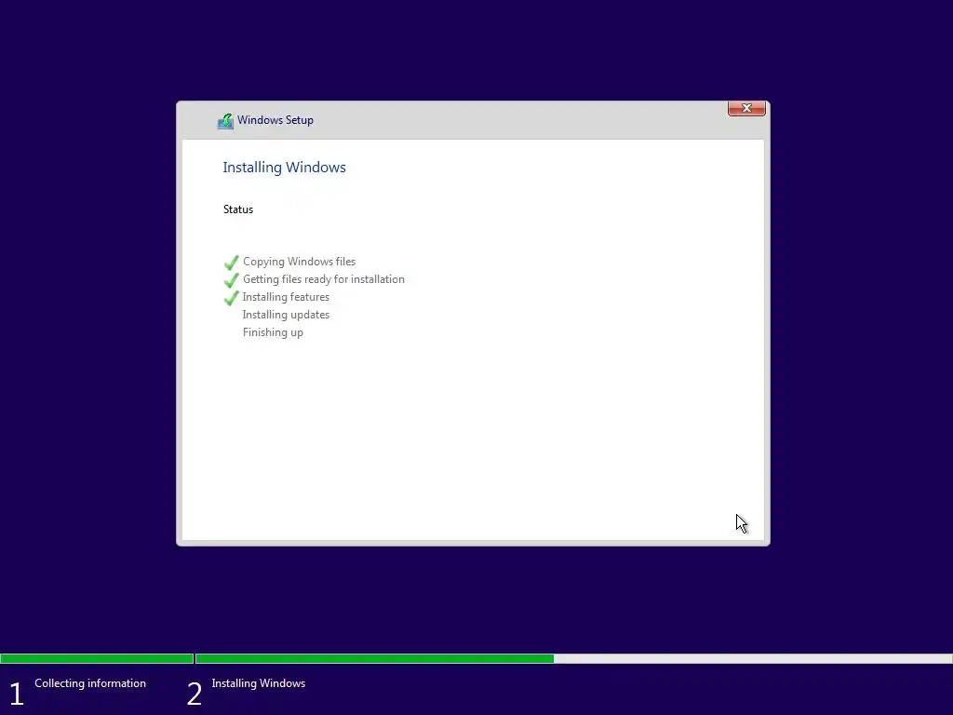This screenshot has width=953, height=715.
Task: Click the checkmark beside Getting files ready
Action: pyautogui.click(x=232, y=280)
